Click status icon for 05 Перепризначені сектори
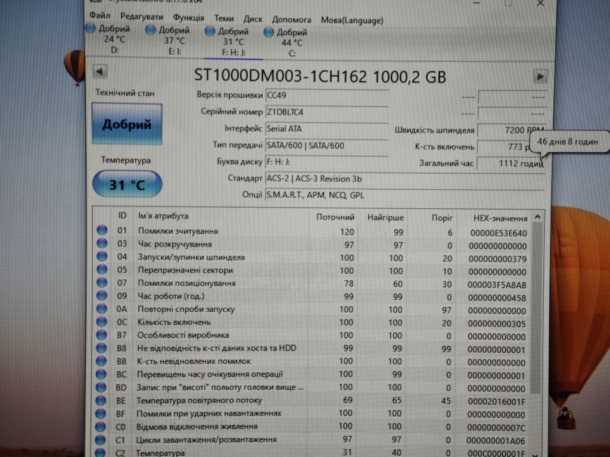The image size is (610, 457). pos(102,270)
